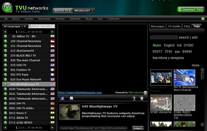
Task: Click the flag icon on 591 Fashion TV row
Action: pos(52,70)
